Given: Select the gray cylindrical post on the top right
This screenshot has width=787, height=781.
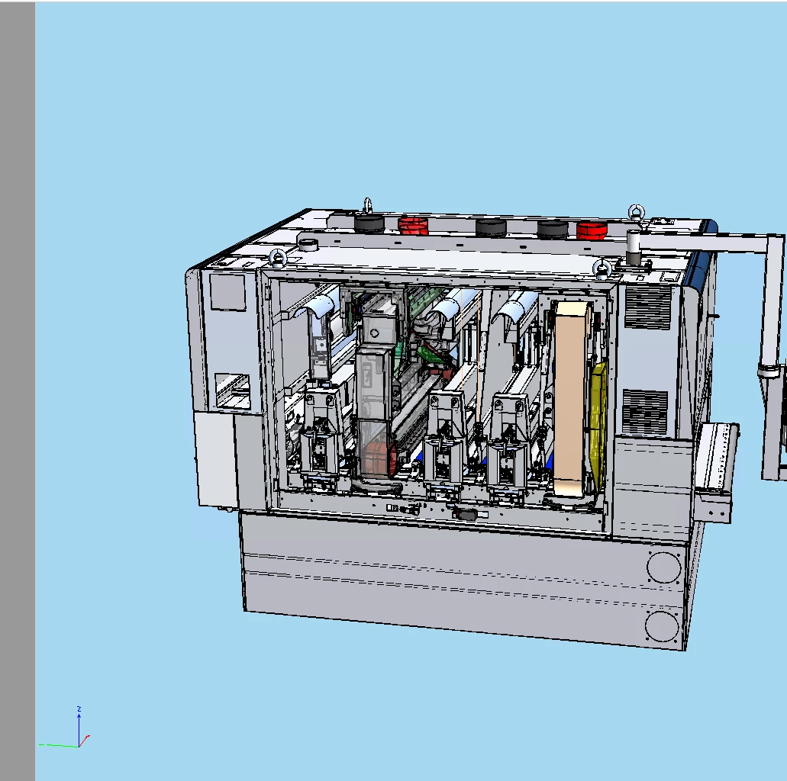Looking at the screenshot, I should pos(634,247).
